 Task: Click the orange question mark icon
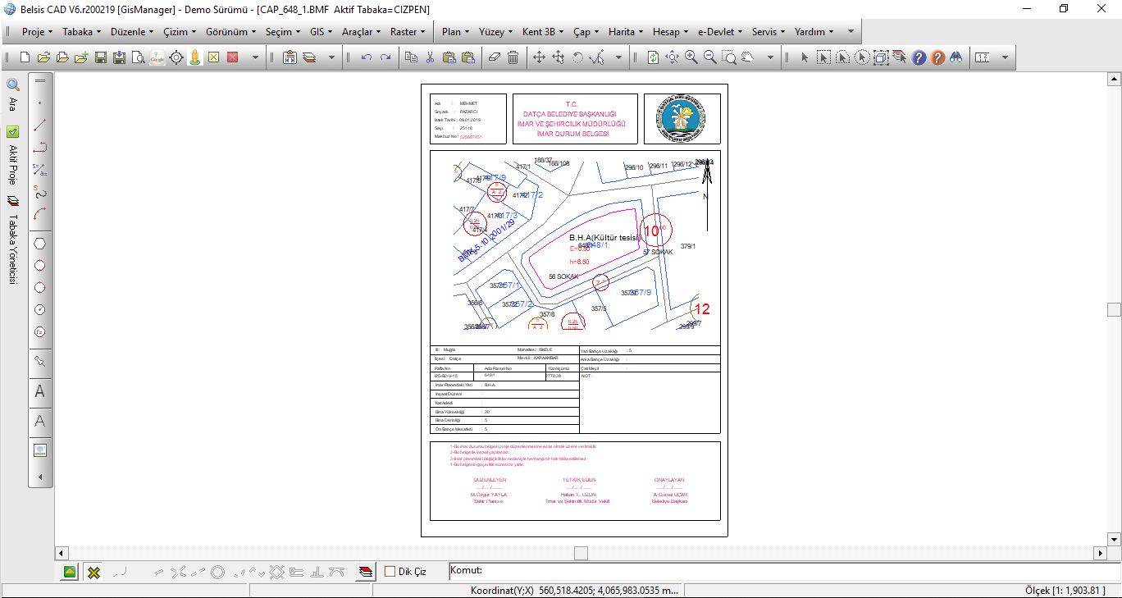[x=937, y=57]
